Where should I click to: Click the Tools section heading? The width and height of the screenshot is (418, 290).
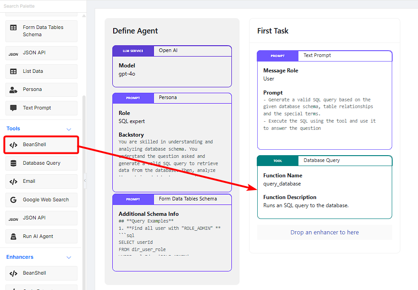point(13,128)
